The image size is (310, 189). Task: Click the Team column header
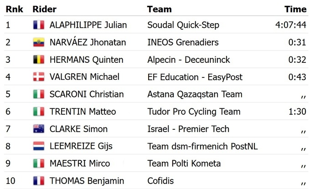click(x=159, y=9)
